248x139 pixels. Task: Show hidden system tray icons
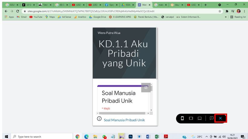tap(206, 137)
